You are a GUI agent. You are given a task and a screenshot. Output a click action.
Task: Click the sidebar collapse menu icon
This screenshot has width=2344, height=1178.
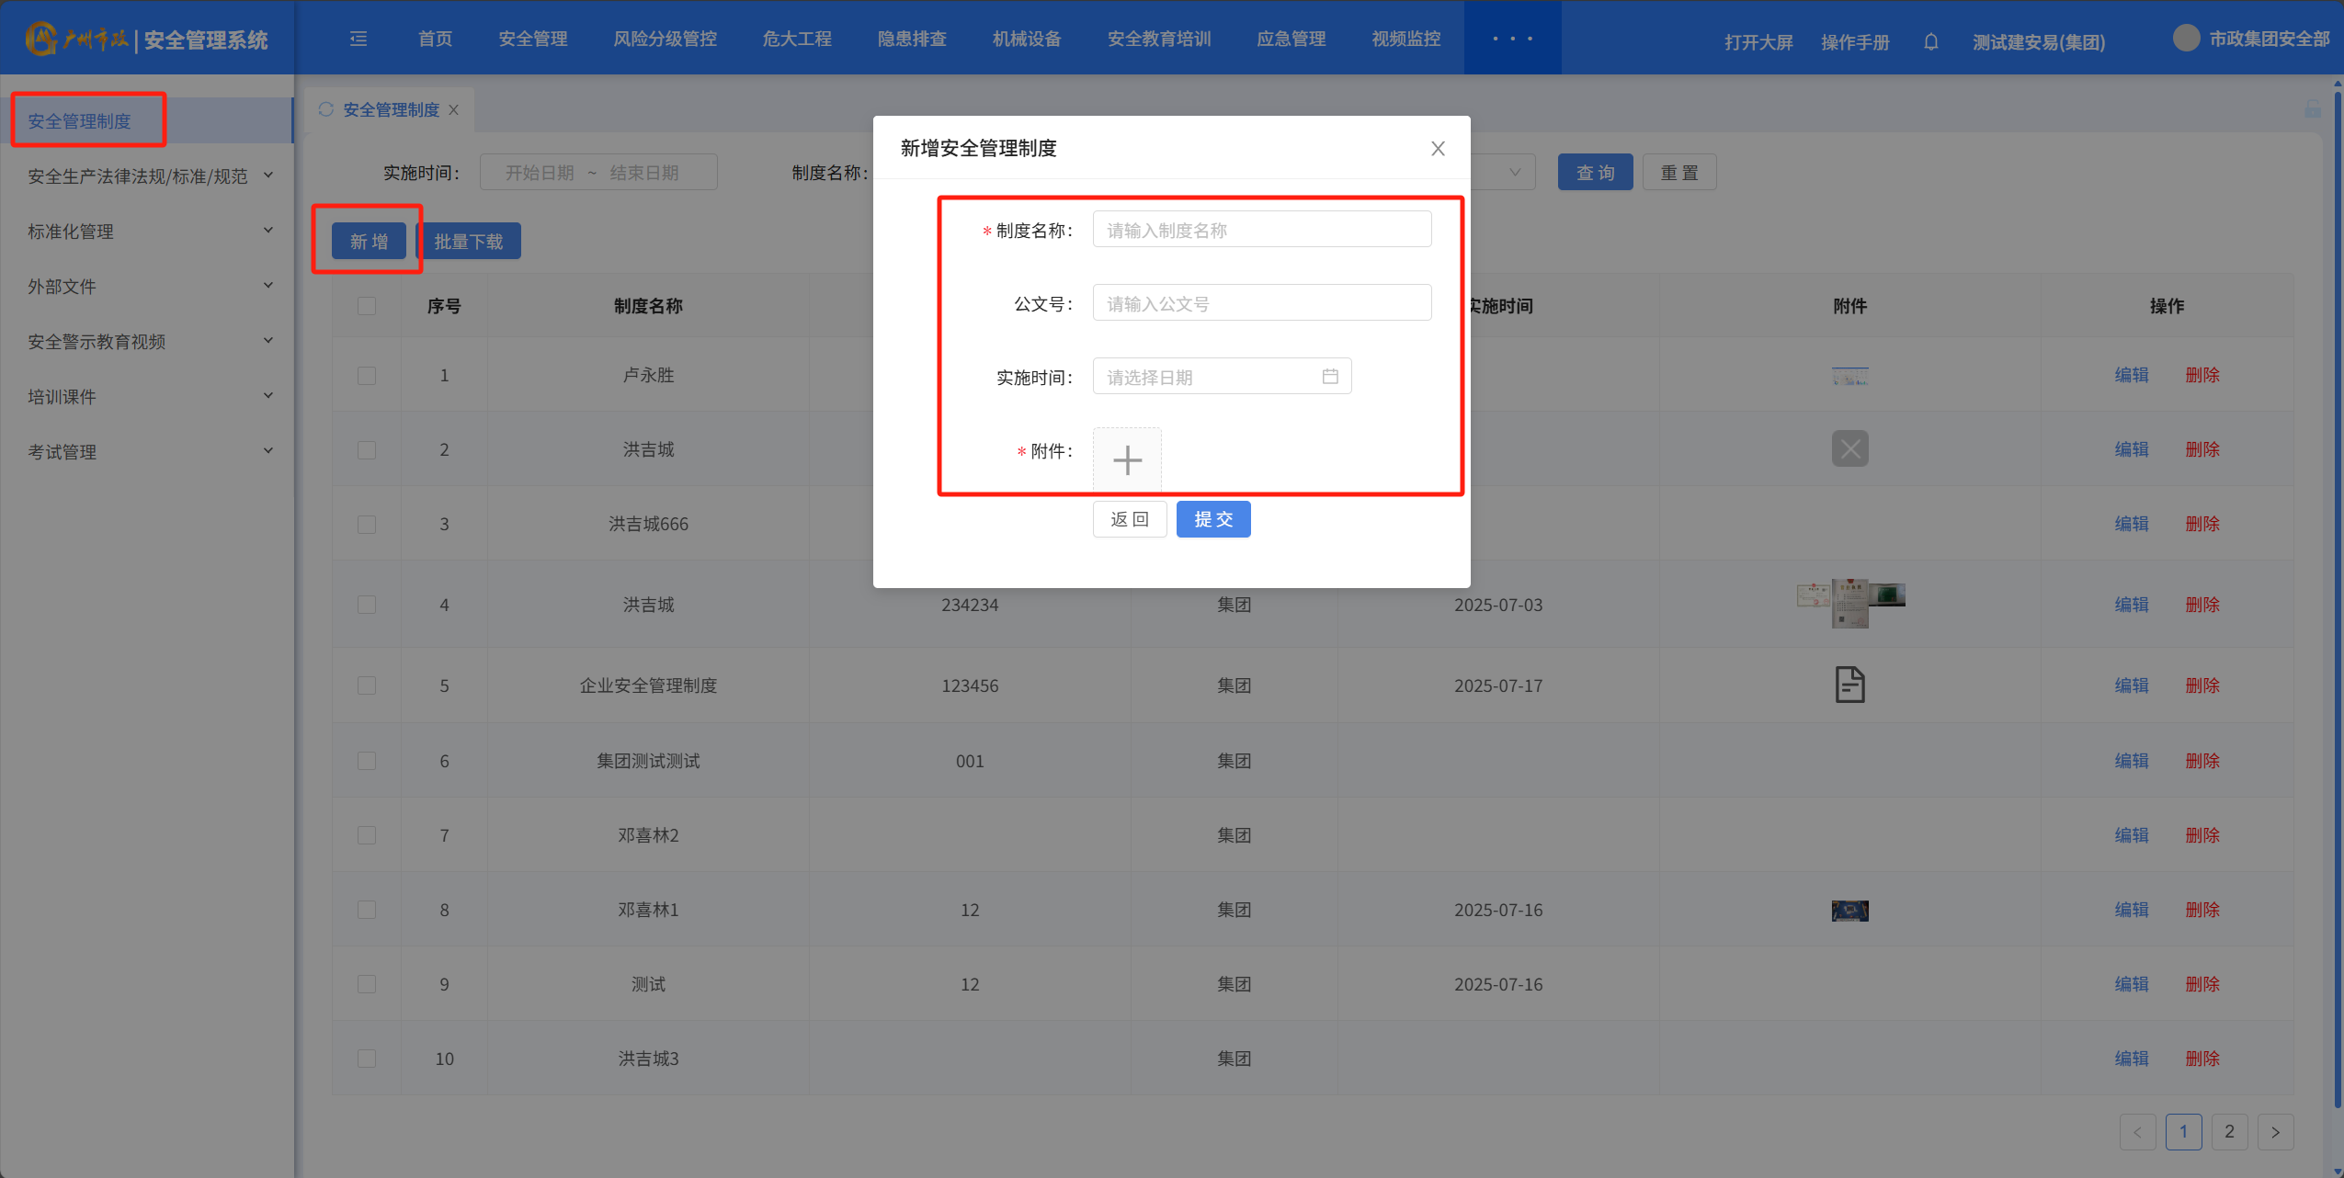(358, 39)
